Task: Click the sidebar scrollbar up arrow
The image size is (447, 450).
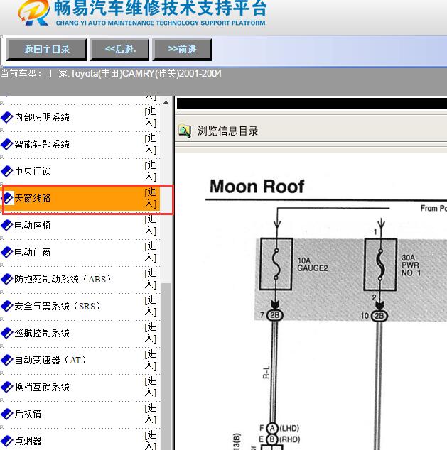Action: 166,102
